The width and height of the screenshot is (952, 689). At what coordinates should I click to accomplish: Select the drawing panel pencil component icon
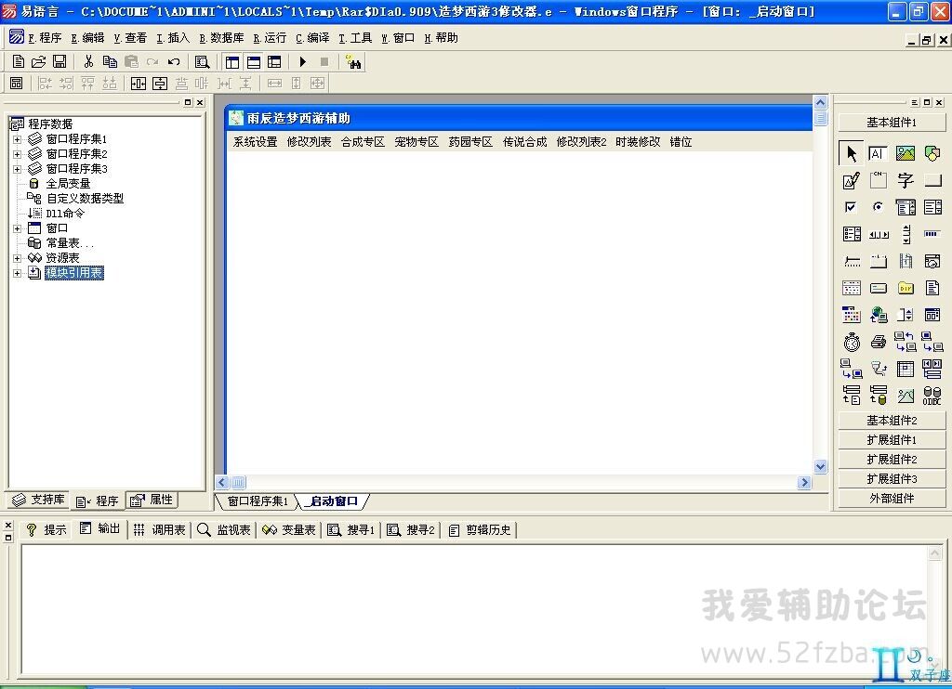852,180
